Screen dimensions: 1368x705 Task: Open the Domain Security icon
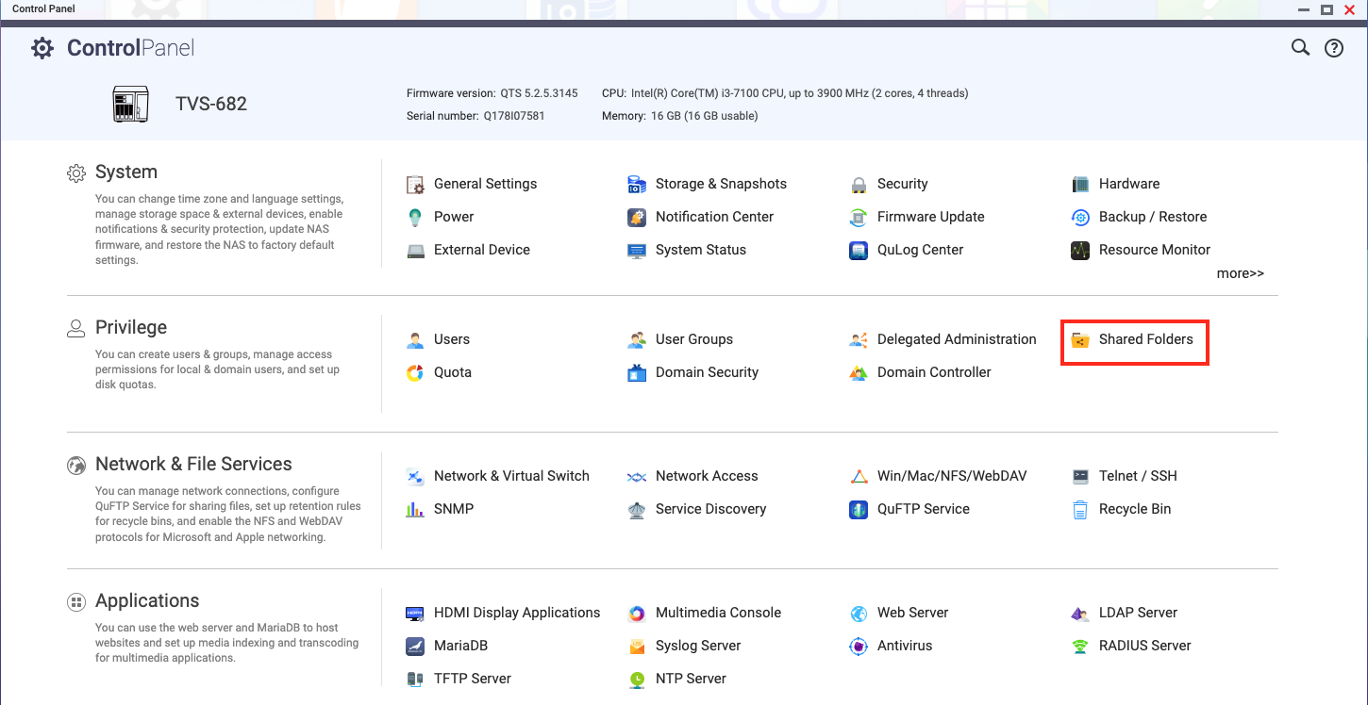pyautogui.click(x=637, y=372)
